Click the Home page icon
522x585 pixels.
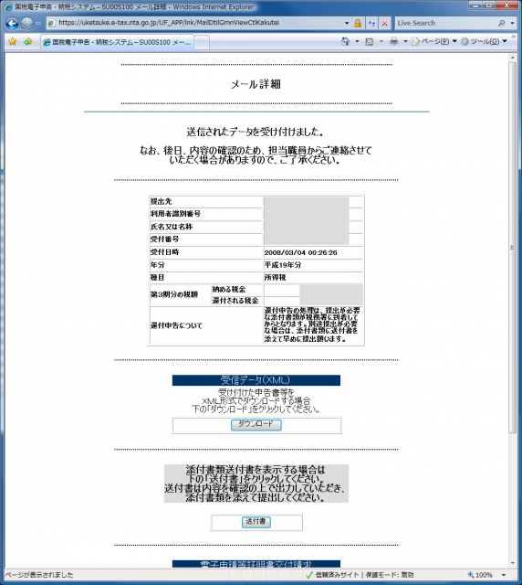[x=345, y=41]
